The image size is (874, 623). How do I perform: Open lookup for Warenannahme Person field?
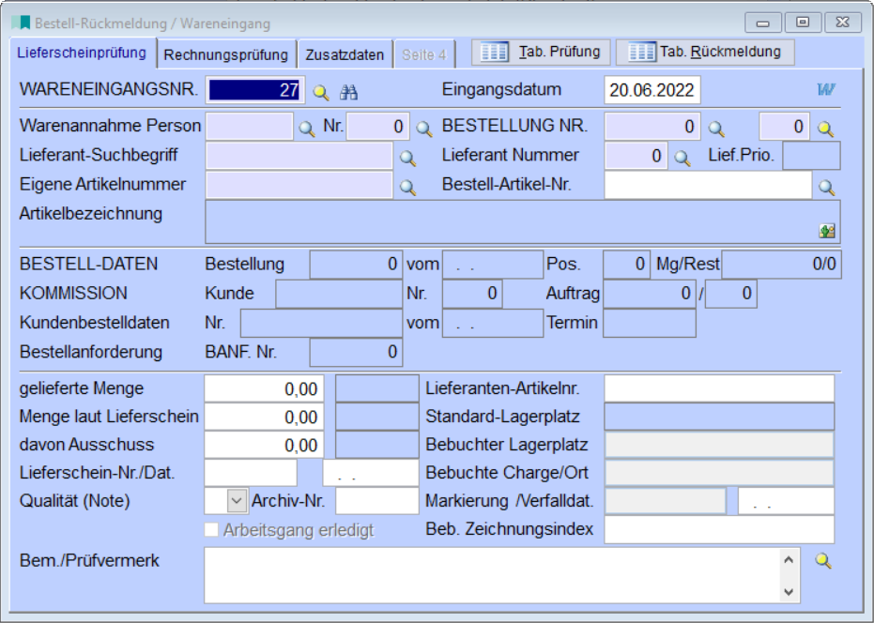(307, 128)
